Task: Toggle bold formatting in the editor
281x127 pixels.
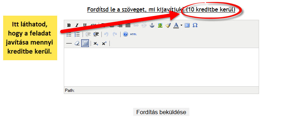Action: (69, 25)
